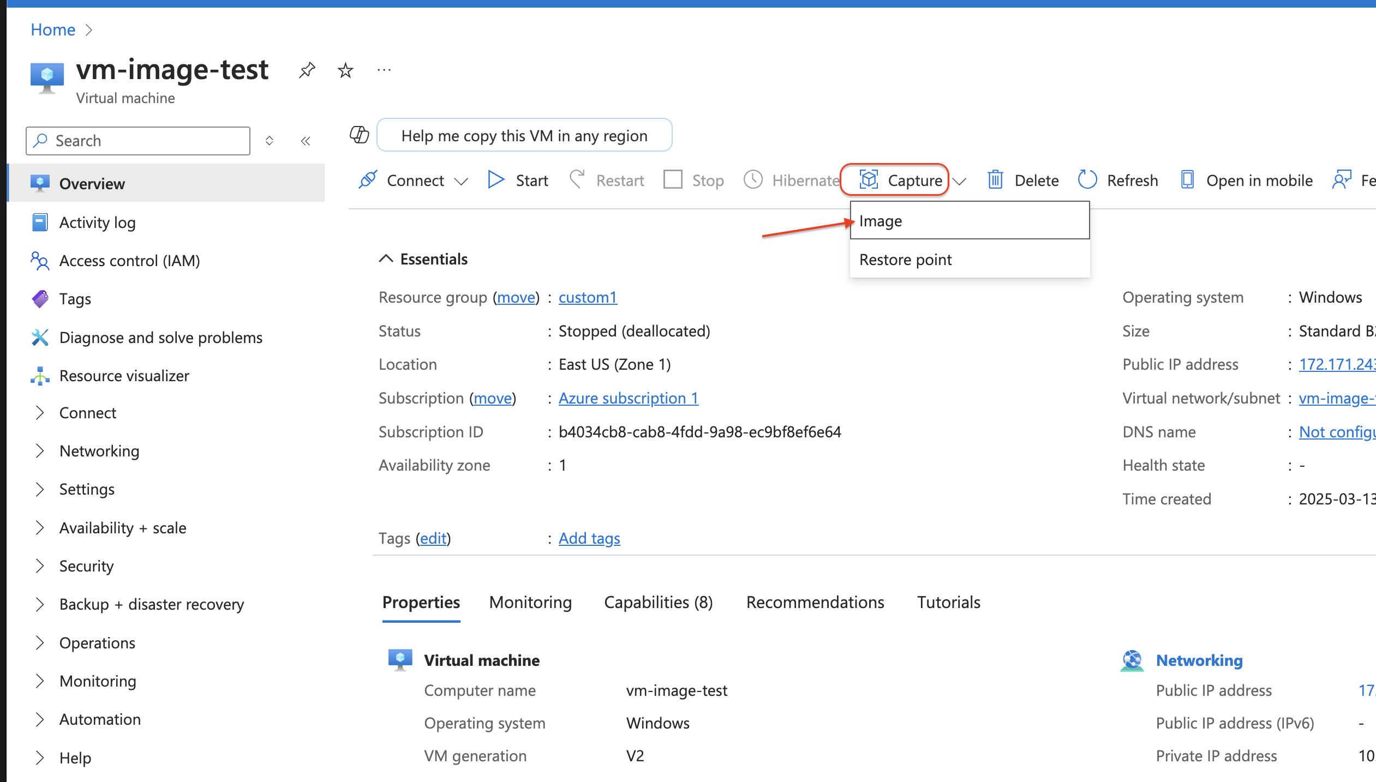Open the Networking heading link in Properties
Viewport: 1376px width, 782px height.
pyautogui.click(x=1199, y=660)
